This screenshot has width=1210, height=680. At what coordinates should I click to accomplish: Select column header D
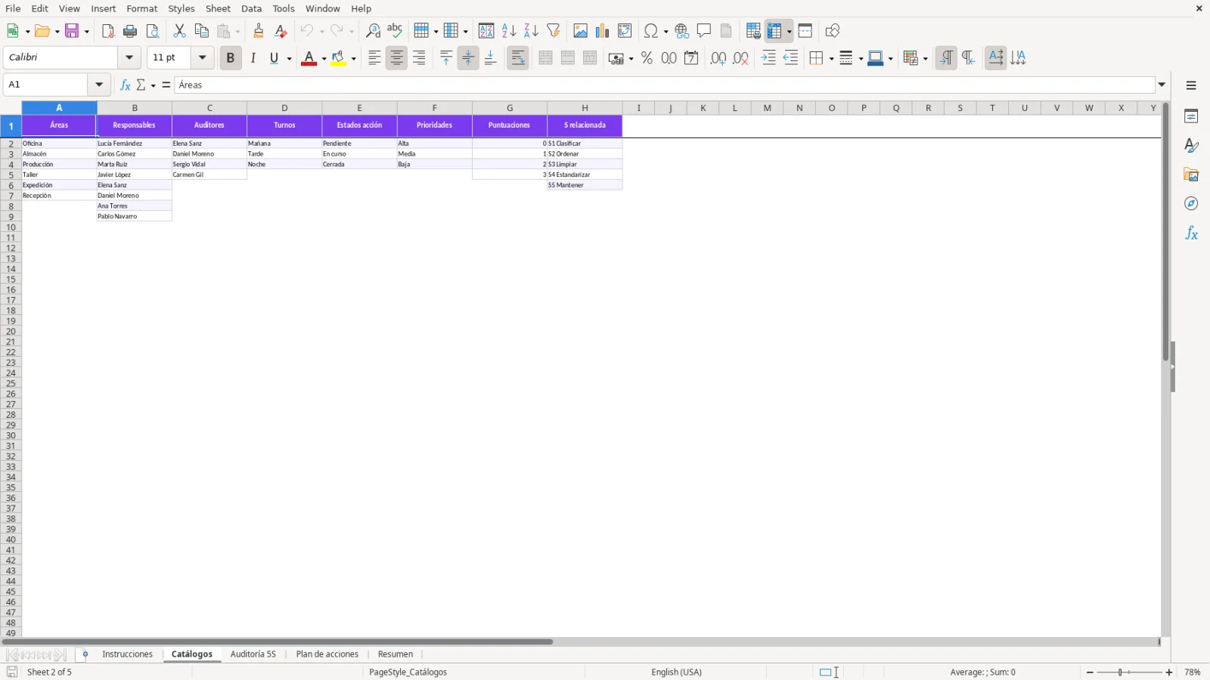click(284, 108)
